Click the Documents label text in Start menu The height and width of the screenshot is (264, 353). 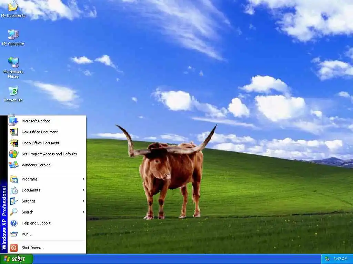31,190
